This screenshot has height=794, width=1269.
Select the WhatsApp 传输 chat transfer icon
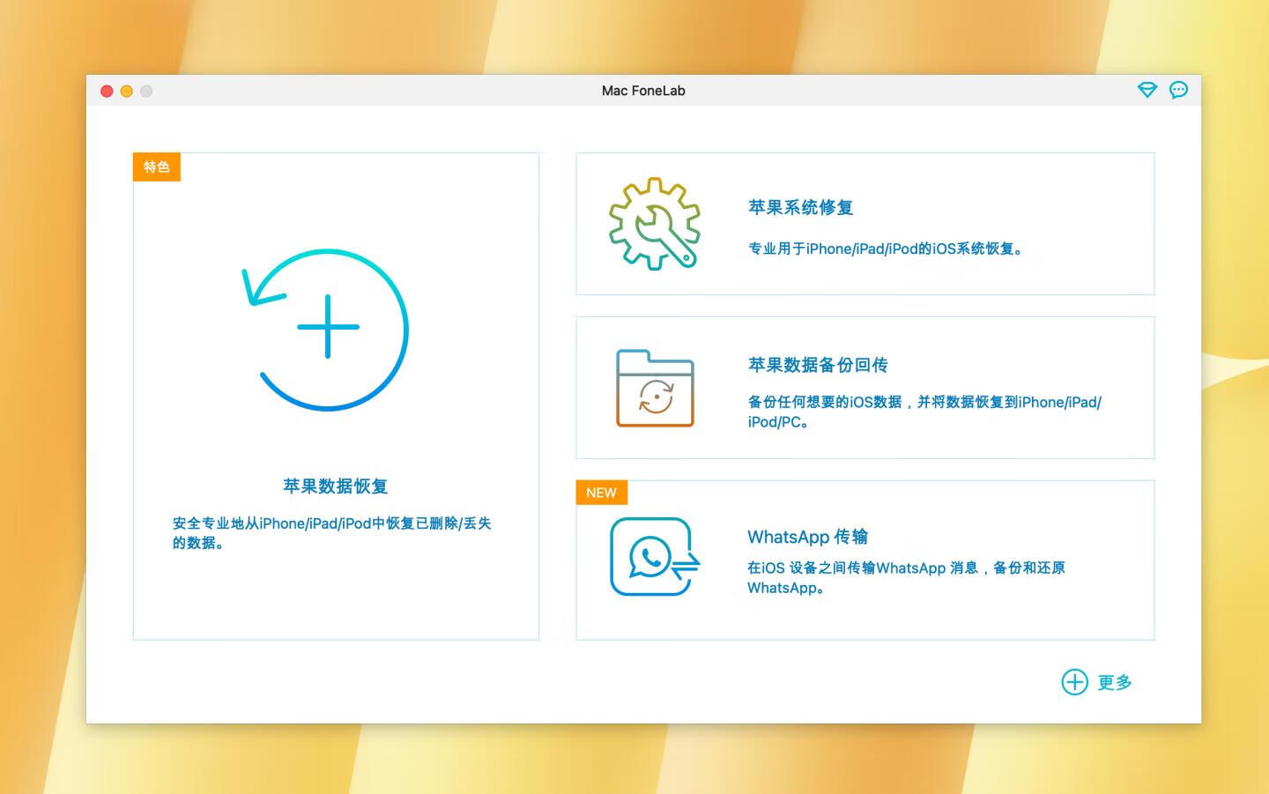pyautogui.click(x=653, y=557)
